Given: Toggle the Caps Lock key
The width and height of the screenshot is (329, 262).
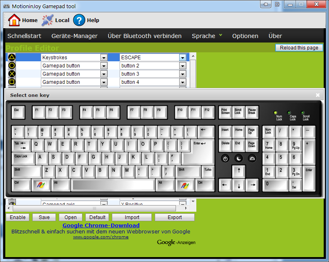Looking at the screenshot, I should tap(23, 159).
